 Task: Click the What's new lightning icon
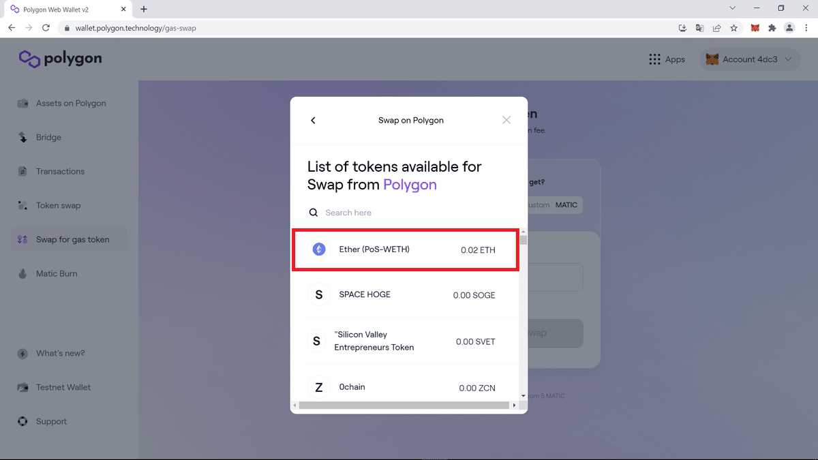click(22, 354)
